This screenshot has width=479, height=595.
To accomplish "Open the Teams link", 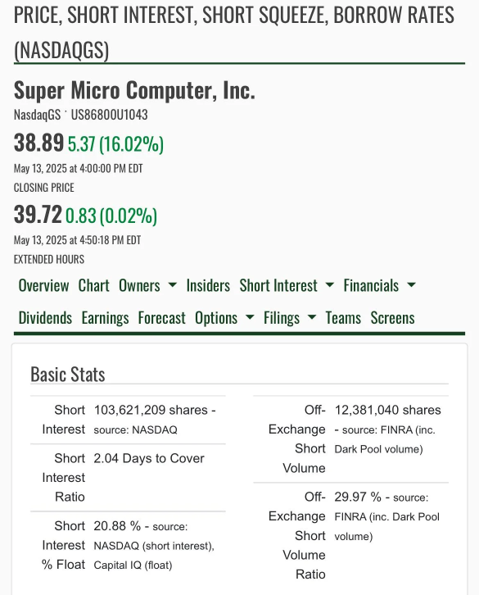I will 343,318.
